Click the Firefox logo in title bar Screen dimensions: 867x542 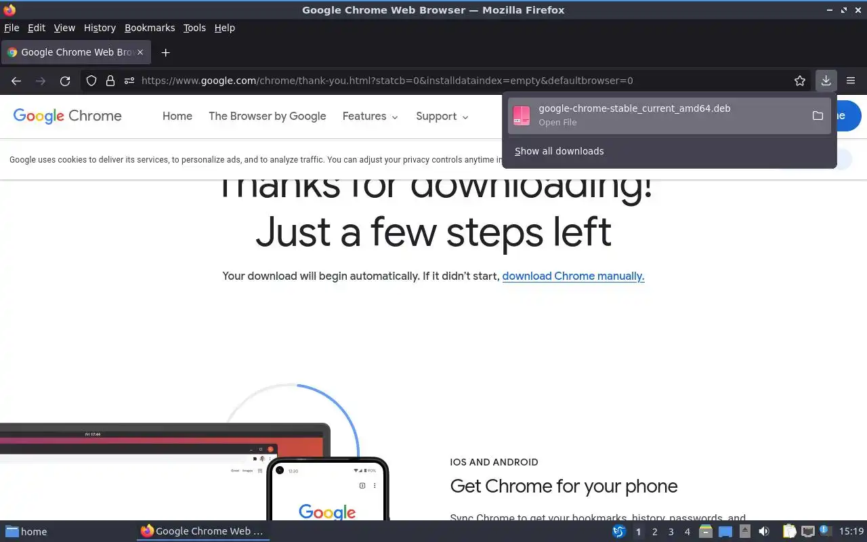9,9
